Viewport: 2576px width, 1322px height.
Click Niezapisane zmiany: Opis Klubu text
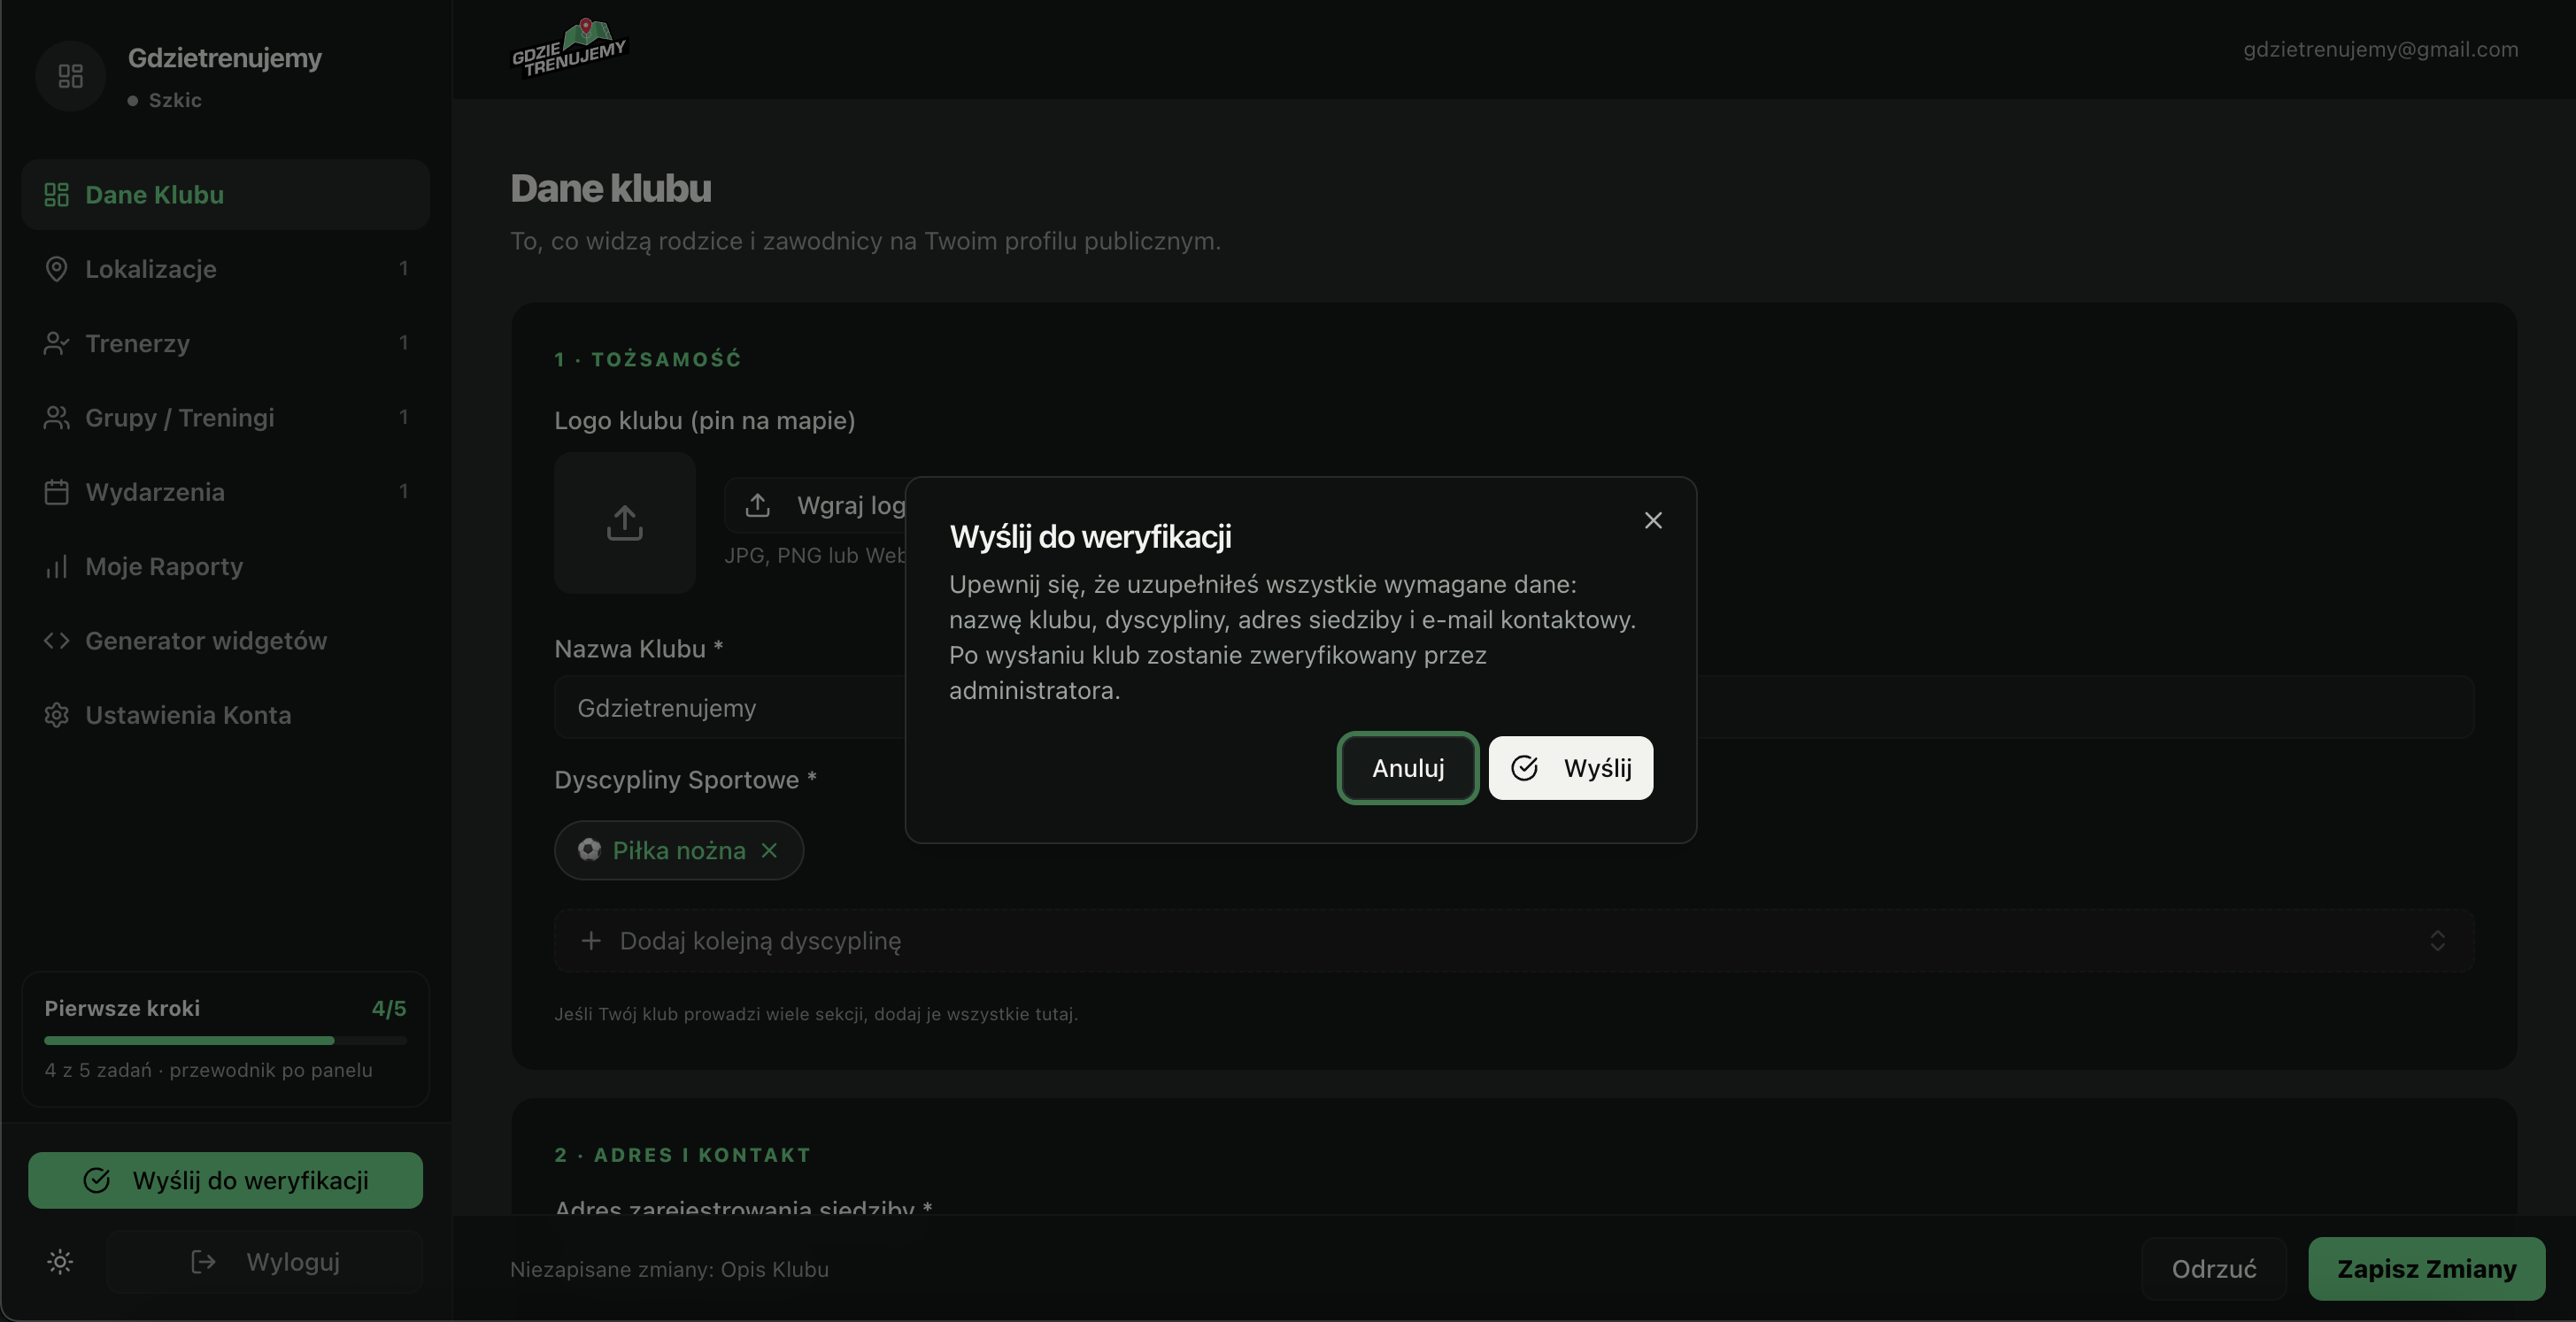pos(669,1269)
